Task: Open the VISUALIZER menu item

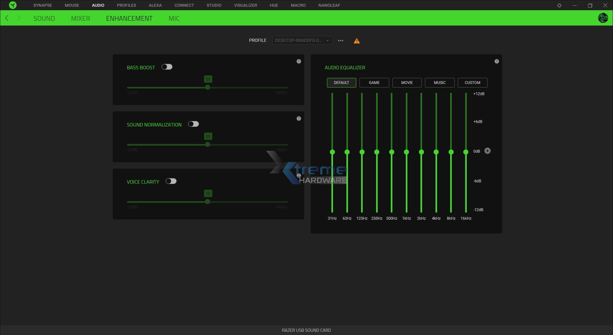Action: (246, 5)
